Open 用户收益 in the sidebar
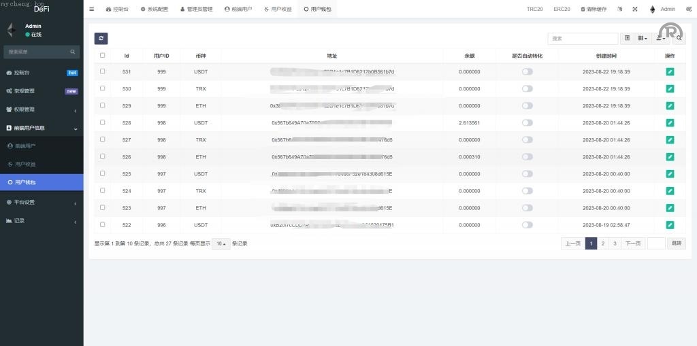Screen dimensions: 697x346 pos(26,164)
